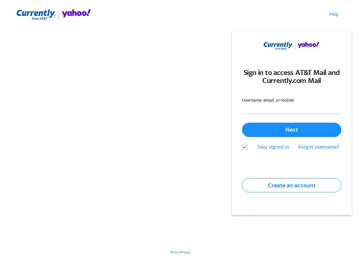360x256 pixels.
Task: Focus the Username, email, or mobile field
Action: (292, 110)
